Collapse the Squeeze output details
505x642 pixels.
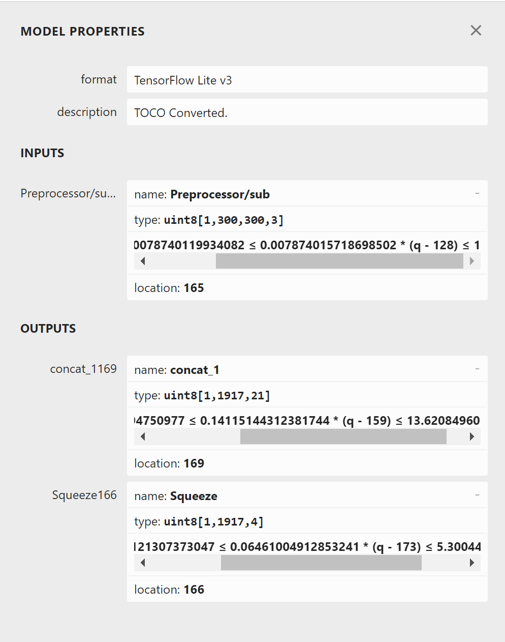(x=477, y=495)
